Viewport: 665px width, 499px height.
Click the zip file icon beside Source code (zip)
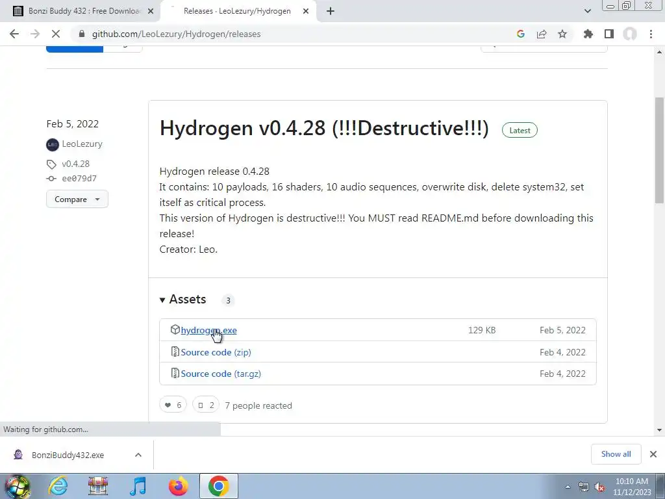pos(175,352)
